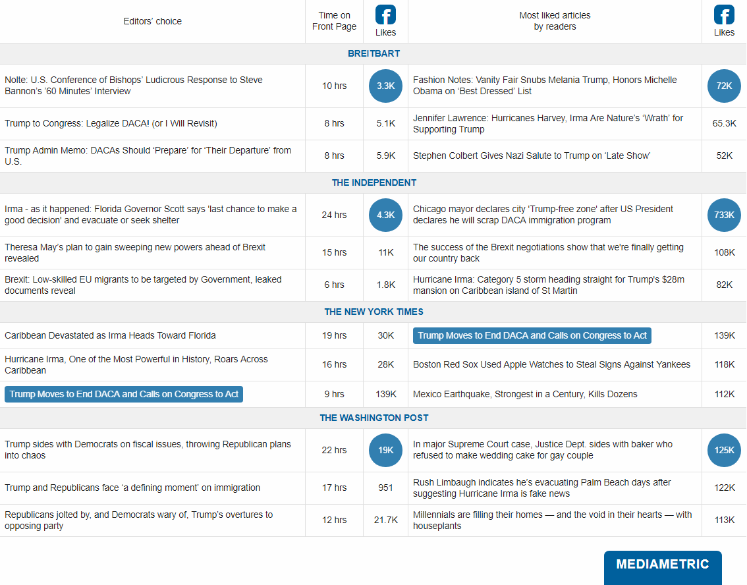Open highlighted 'Trump Moves to End DACA' in Editors' choice
Screen dimensions: 747x585
[124, 394]
